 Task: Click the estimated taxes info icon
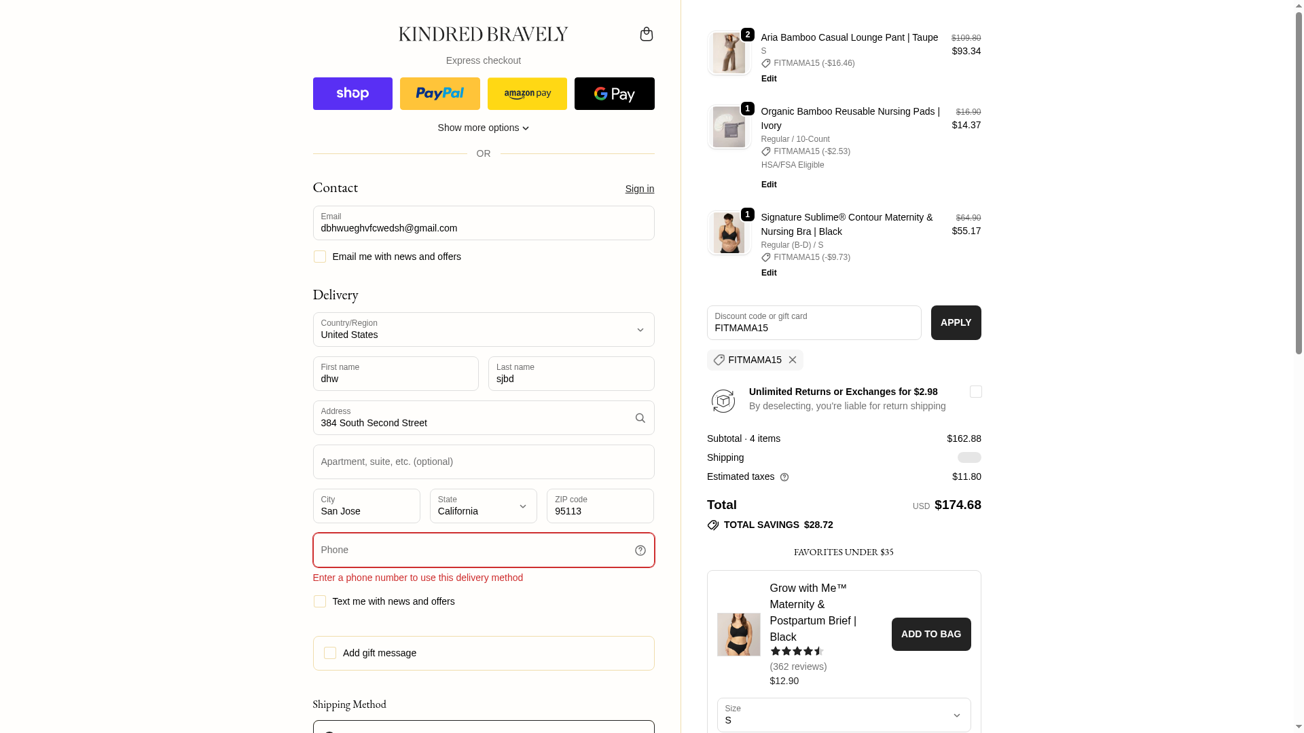pyautogui.click(x=784, y=477)
